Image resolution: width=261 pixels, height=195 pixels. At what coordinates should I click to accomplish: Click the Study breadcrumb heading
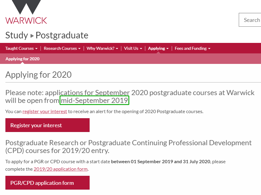coord(17,35)
